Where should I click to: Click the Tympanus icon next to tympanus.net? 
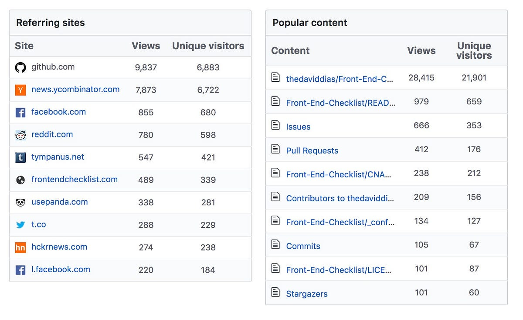(x=20, y=157)
